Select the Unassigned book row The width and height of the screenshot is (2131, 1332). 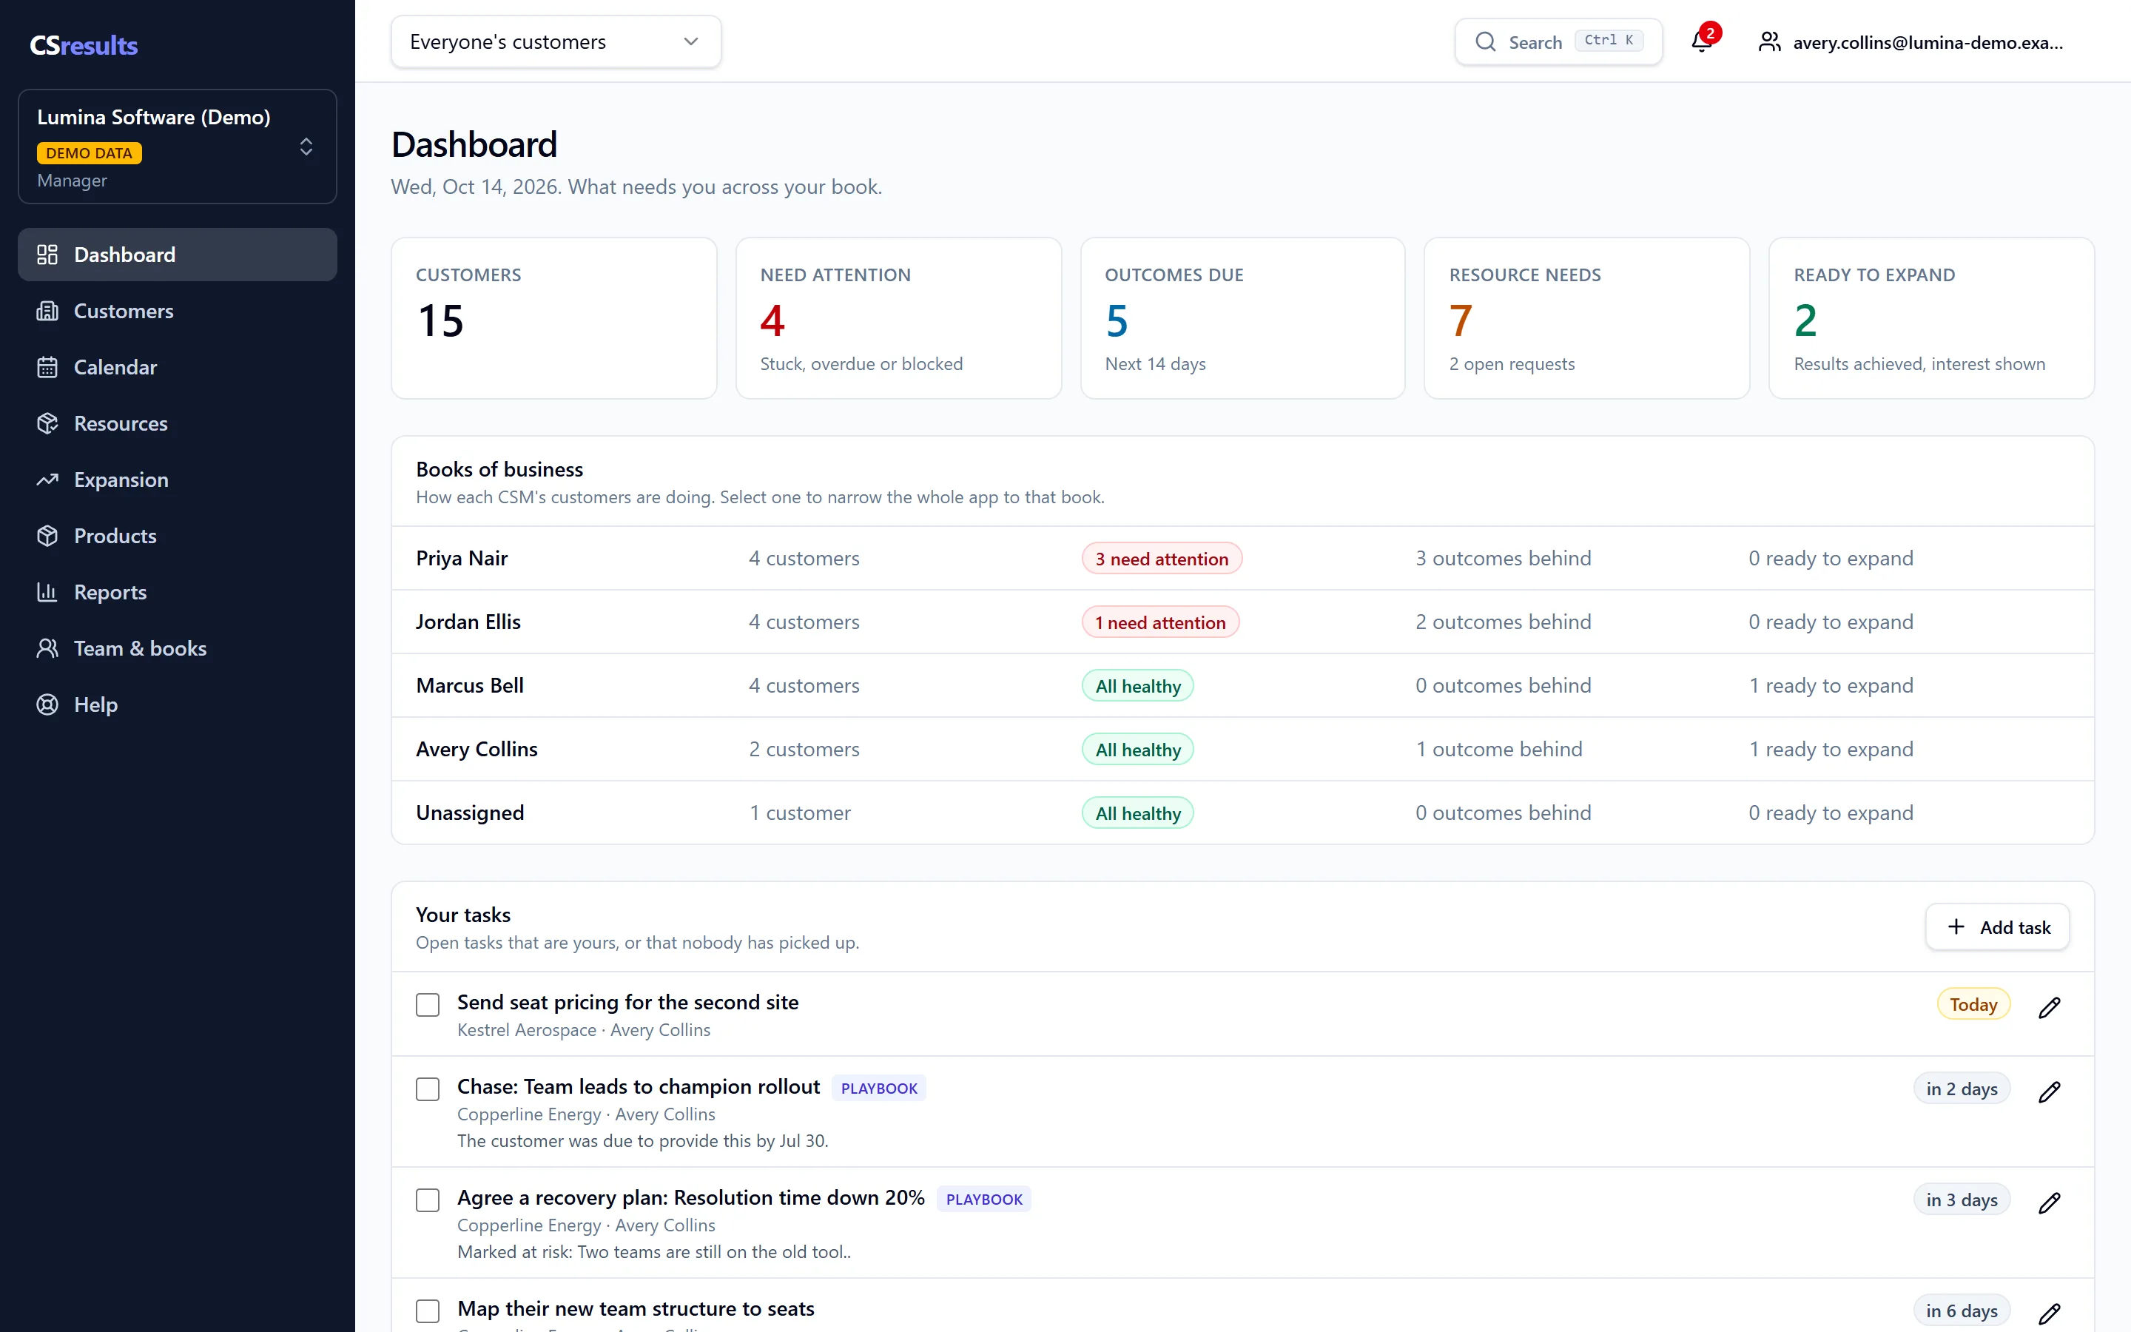tap(1242, 813)
